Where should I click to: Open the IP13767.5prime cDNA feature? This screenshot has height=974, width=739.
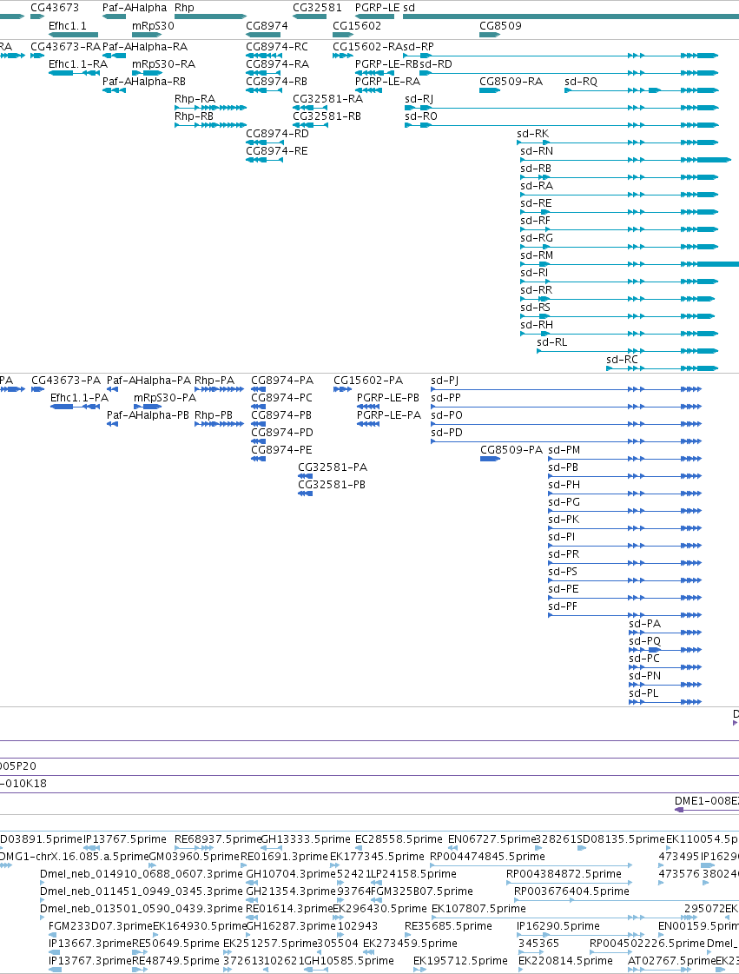(91, 848)
